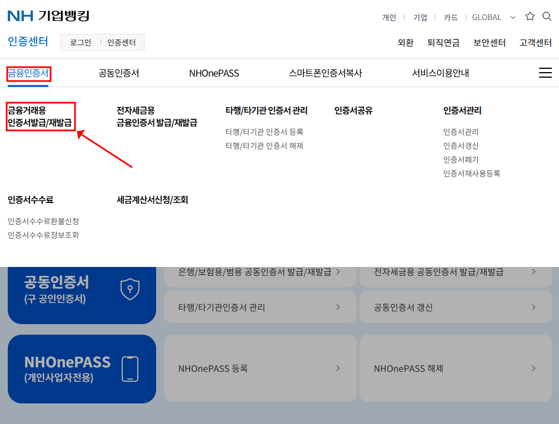The image size is (559, 424).
Task: Open chevron next to NHOnePASS 등록
Action: pyautogui.click(x=338, y=369)
